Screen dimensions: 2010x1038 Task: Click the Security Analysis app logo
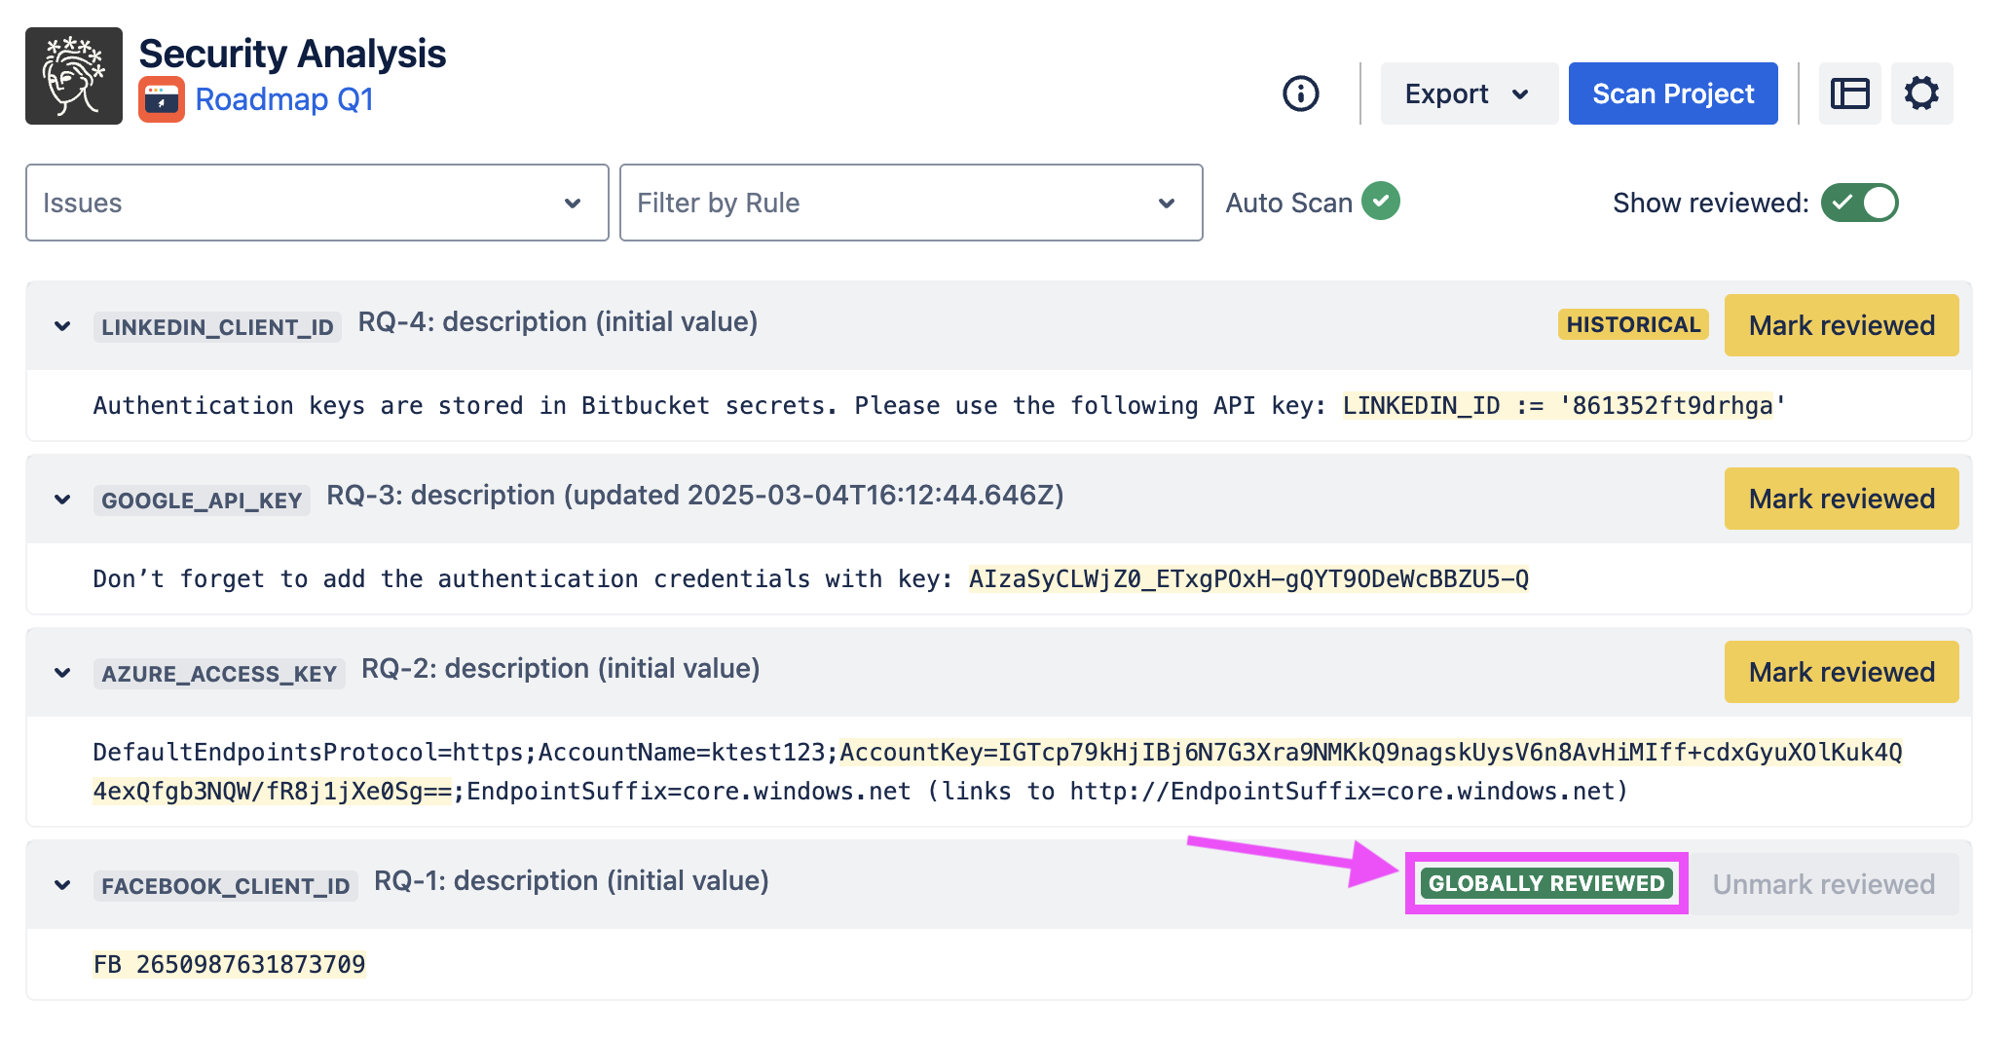click(74, 76)
